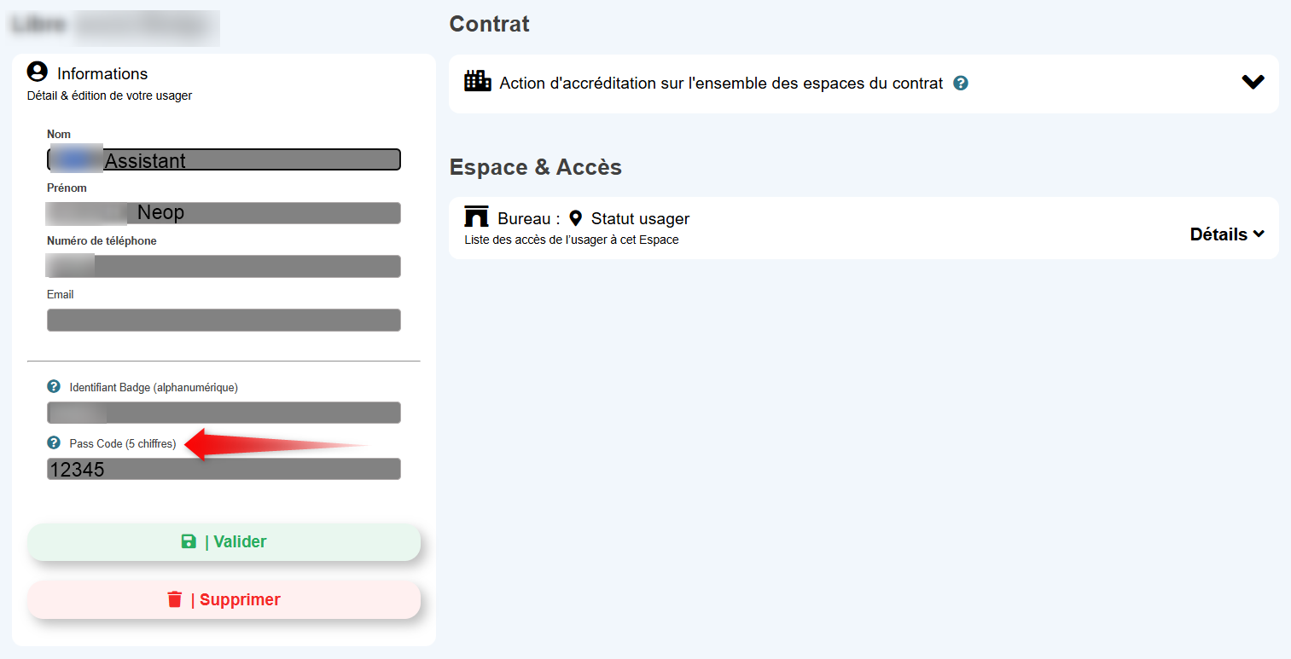1291x659 pixels.
Task: Click into the Email field
Action: [x=224, y=320]
